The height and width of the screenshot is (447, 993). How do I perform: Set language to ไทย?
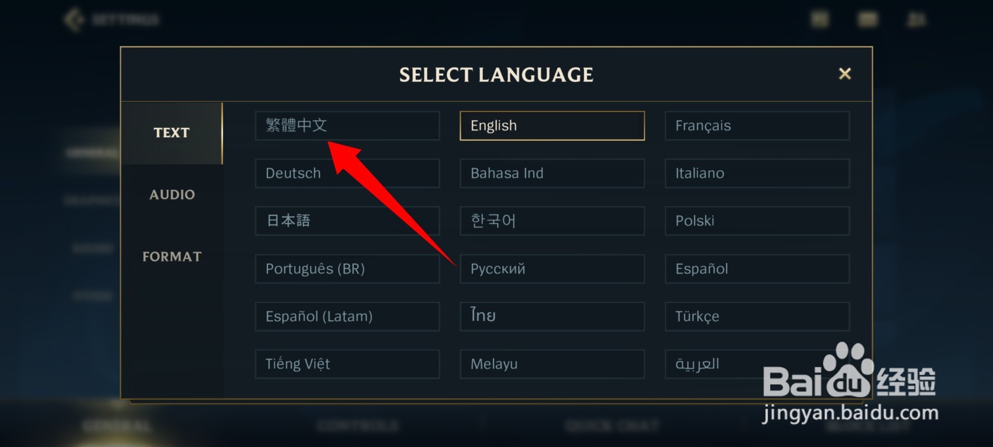[x=552, y=317]
